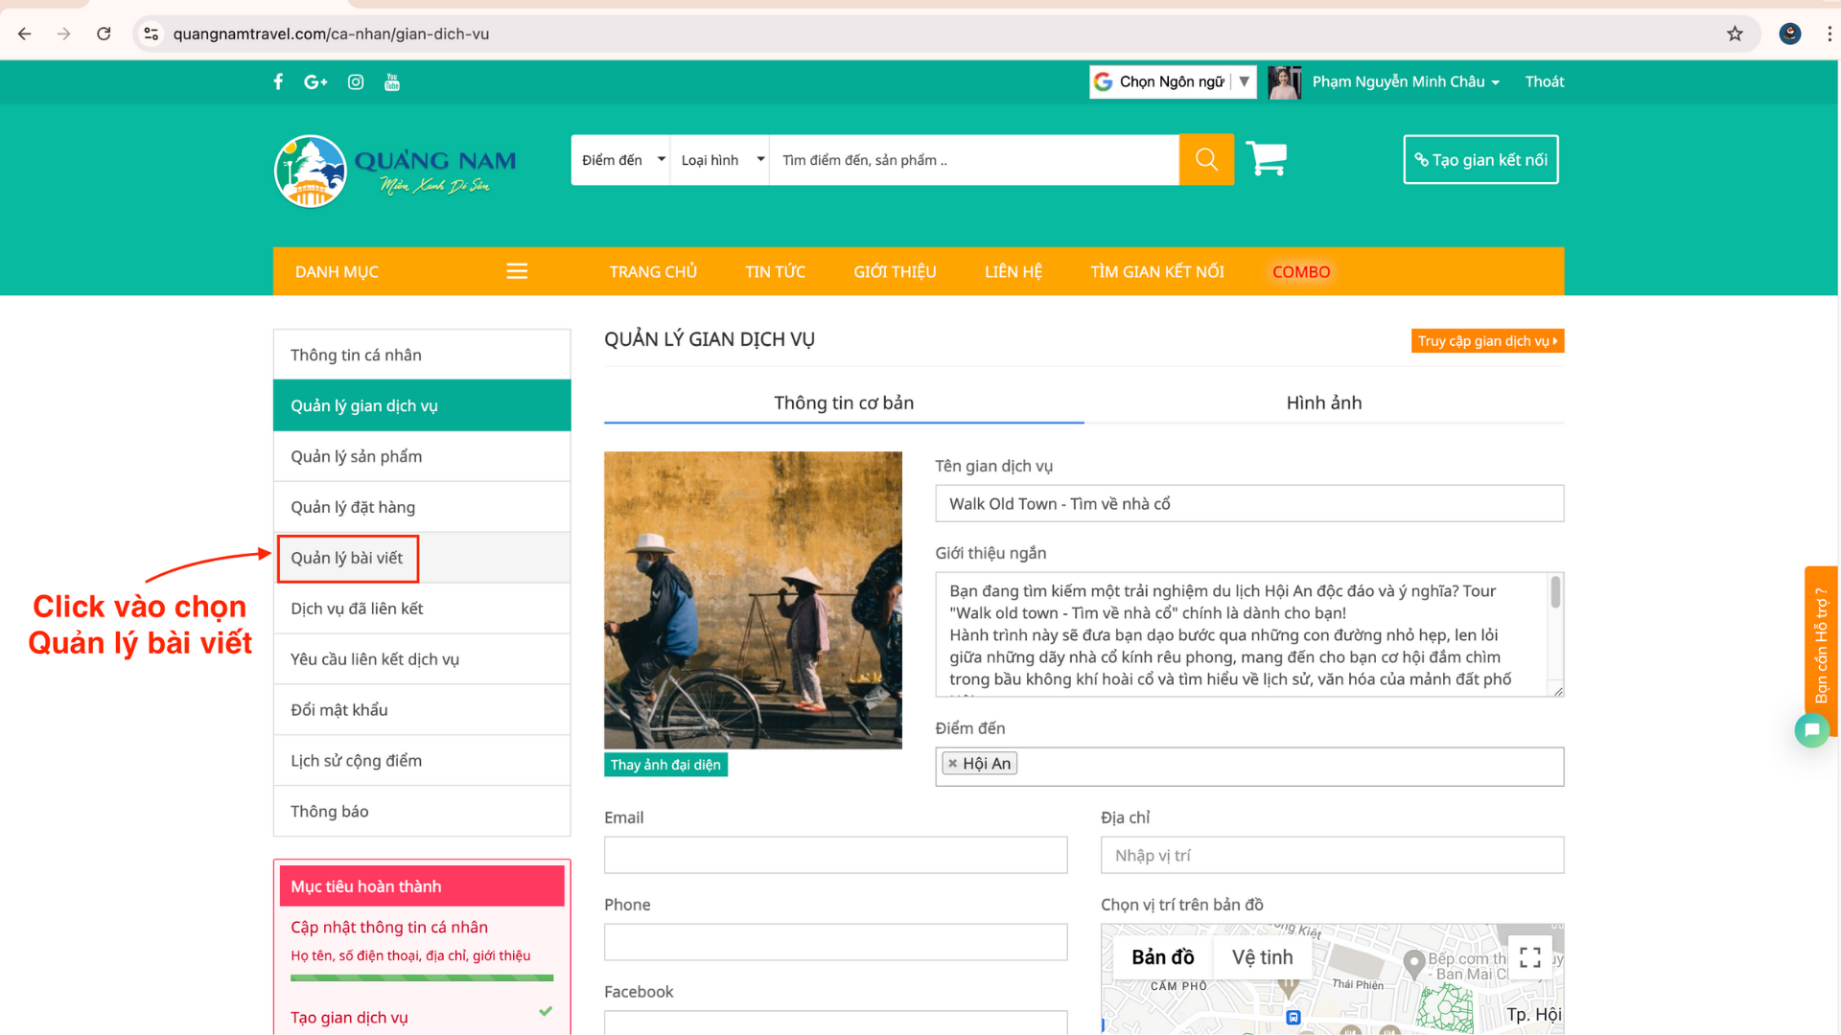The width and height of the screenshot is (1841, 1035).
Task: Select Quản lý bài viết in sidebar
Action: [347, 558]
